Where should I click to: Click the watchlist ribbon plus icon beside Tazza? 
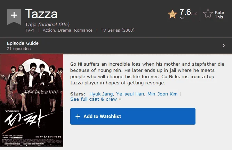14,16
